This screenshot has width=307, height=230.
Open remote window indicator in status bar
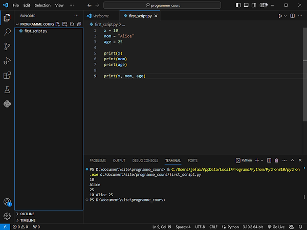click(x=5, y=226)
